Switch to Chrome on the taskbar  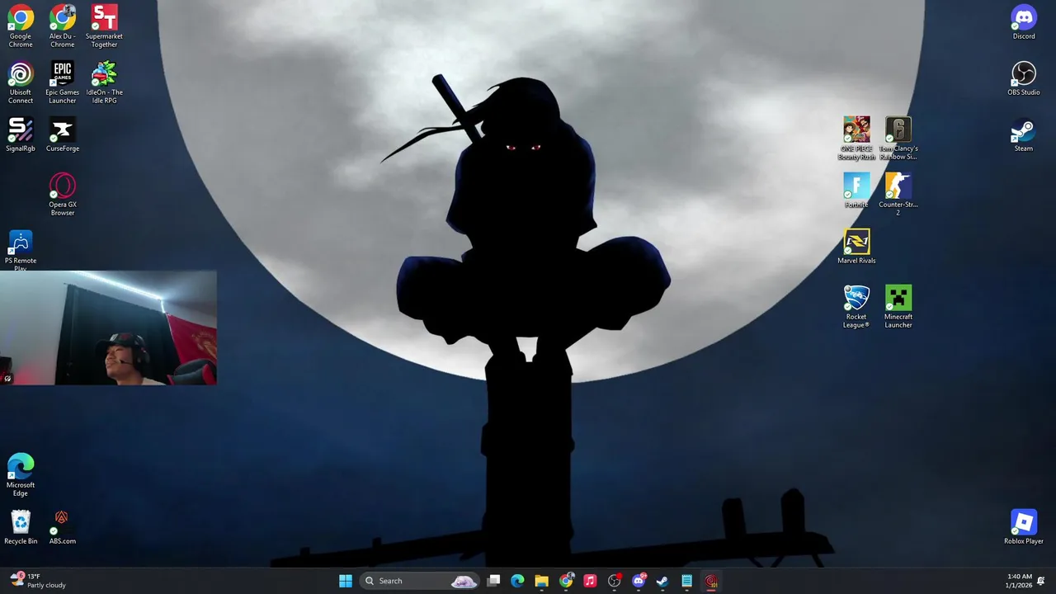point(566,581)
